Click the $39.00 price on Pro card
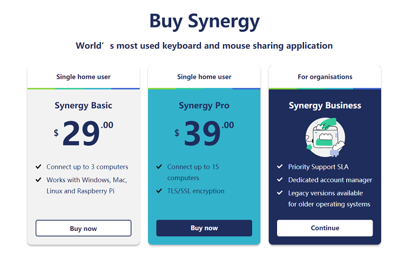Viewport: 405px width, 254px height. pyautogui.click(x=204, y=133)
